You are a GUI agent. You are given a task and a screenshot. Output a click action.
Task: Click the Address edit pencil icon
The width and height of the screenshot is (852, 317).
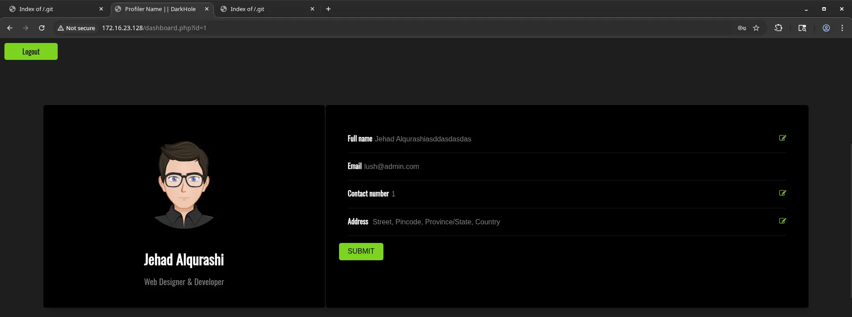(x=782, y=221)
